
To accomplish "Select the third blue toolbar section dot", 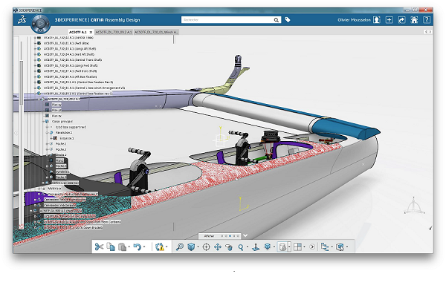I will pyautogui.click(x=230, y=236).
